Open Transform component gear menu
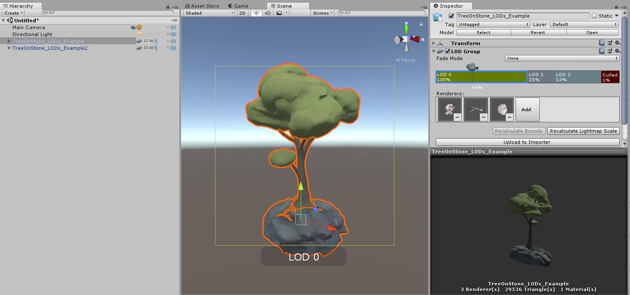The height and width of the screenshot is (295, 630). (617, 43)
